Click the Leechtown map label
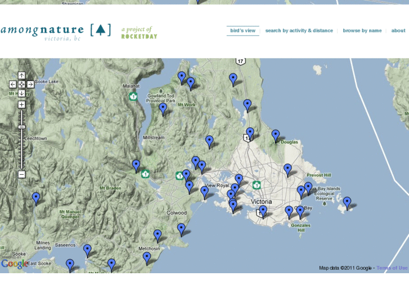The height and width of the screenshot is (307, 409). (35, 139)
